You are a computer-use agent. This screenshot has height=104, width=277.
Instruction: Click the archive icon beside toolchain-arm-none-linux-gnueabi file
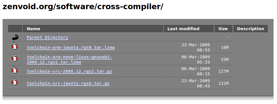coord(15,58)
